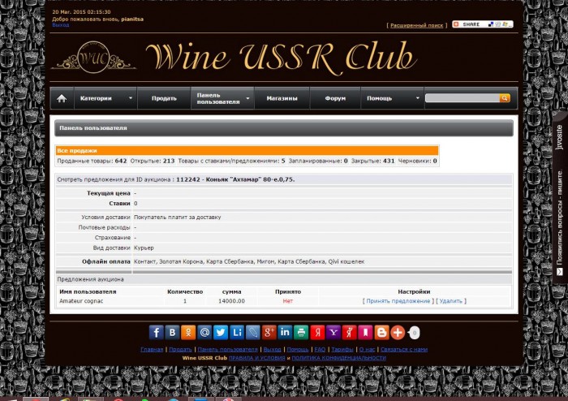The width and height of the screenshot is (568, 401).
Task: Click the green print icon
Action: [x=301, y=332]
